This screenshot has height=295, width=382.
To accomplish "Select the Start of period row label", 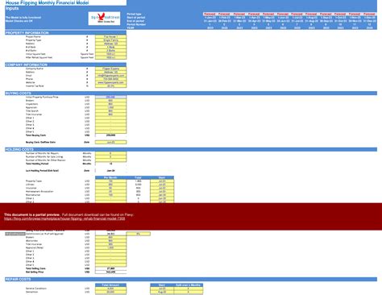I will pyautogui.click(x=136, y=18).
